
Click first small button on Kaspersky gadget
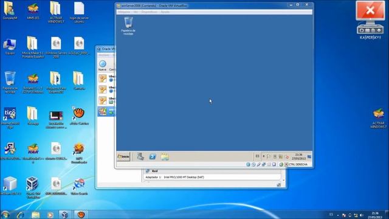[x=362, y=30]
